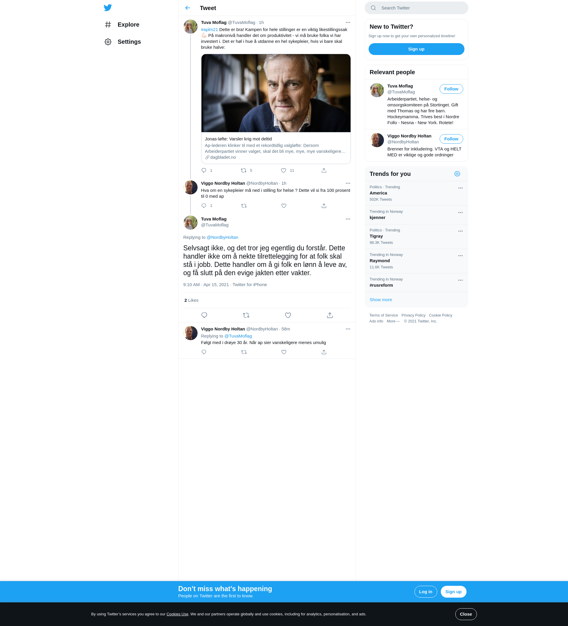Open Settings from the sidebar
The width and height of the screenshot is (568, 626).
pos(123,42)
